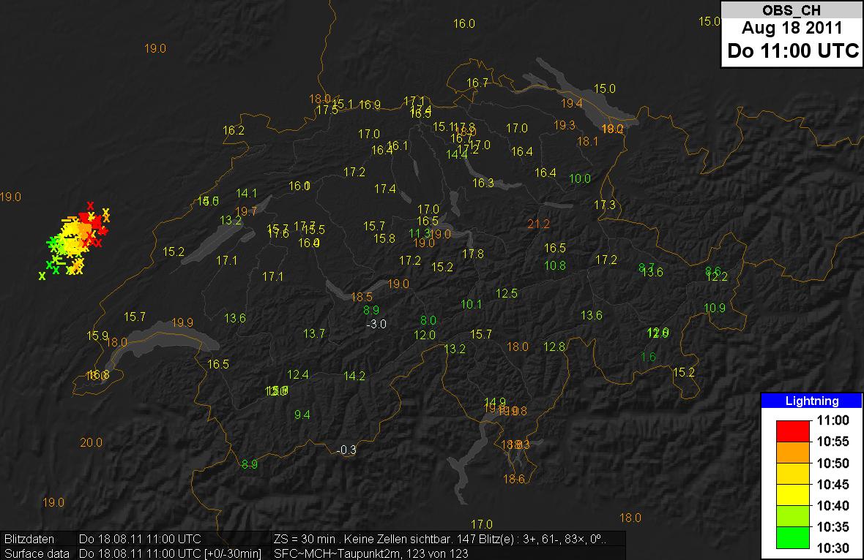This screenshot has height=560, width=864.
Task: Click the blue Lightning legend header
Action: pos(812,401)
